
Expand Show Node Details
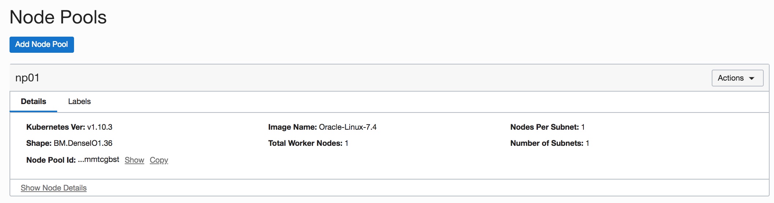click(x=54, y=188)
